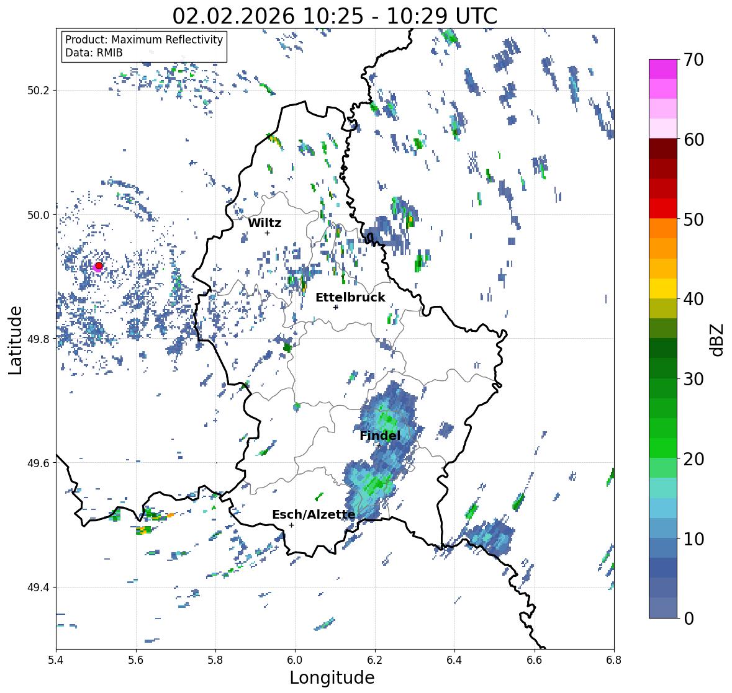Click the 'dBZ' colorbar label
This screenshot has width=732, height=693.
[x=718, y=339]
